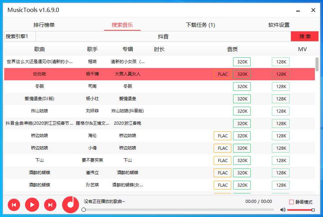323x217 pixels.
Task: Skip to the next track
Action: (x=50, y=205)
